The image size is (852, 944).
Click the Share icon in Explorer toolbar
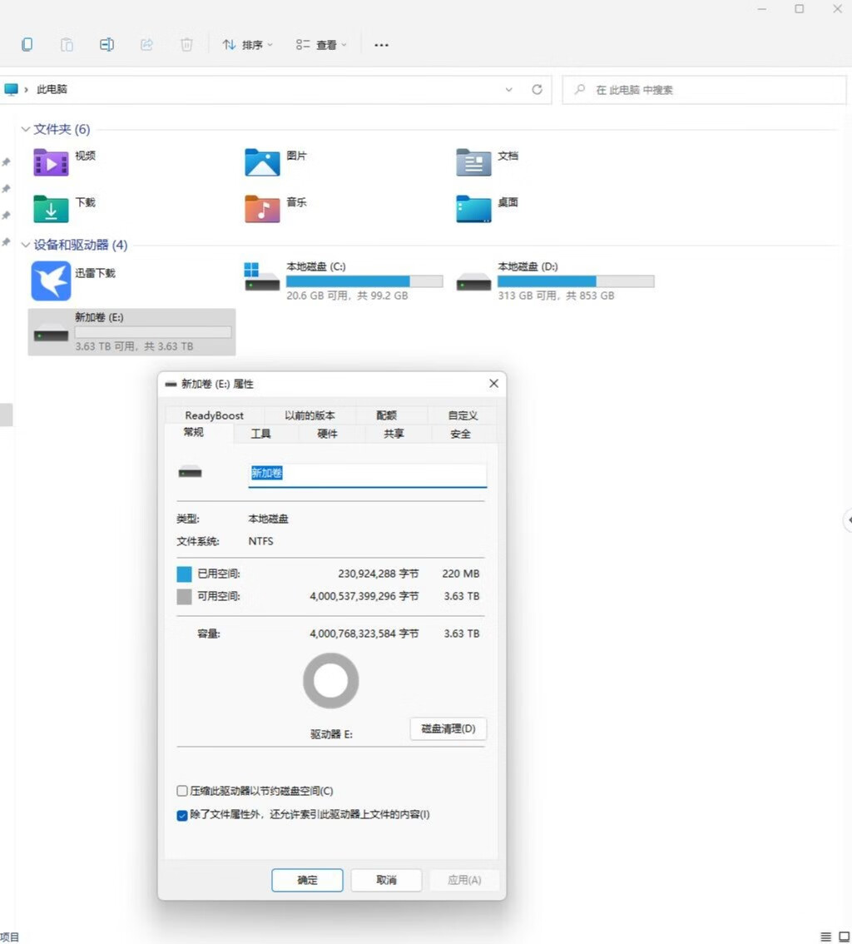tap(146, 45)
